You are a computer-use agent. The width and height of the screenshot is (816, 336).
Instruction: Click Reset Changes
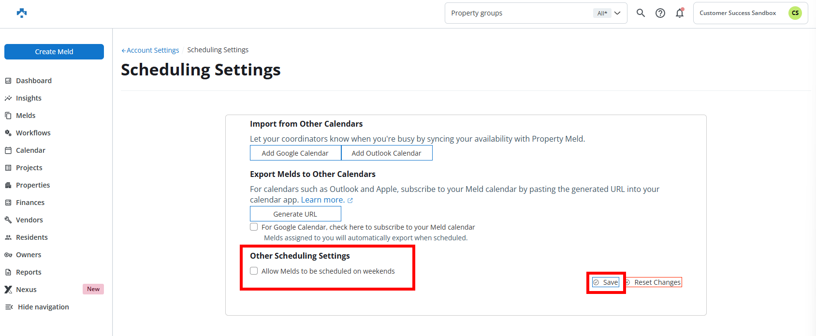tap(657, 282)
